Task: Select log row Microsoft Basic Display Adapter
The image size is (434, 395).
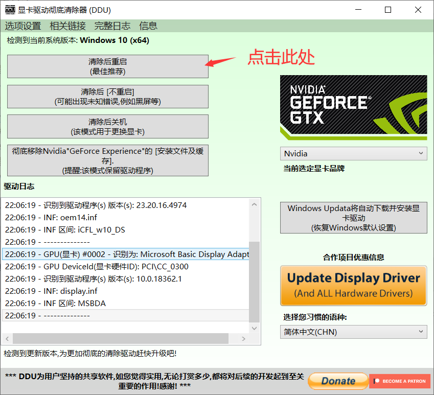Action: (x=125, y=254)
